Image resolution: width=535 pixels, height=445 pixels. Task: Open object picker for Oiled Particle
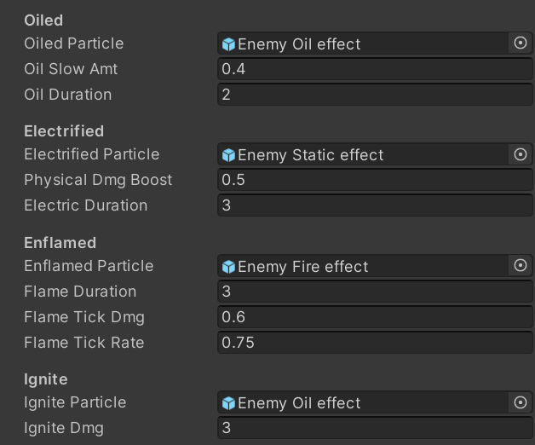tap(521, 43)
